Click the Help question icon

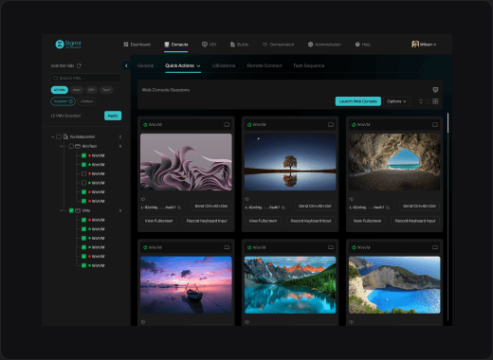click(357, 45)
